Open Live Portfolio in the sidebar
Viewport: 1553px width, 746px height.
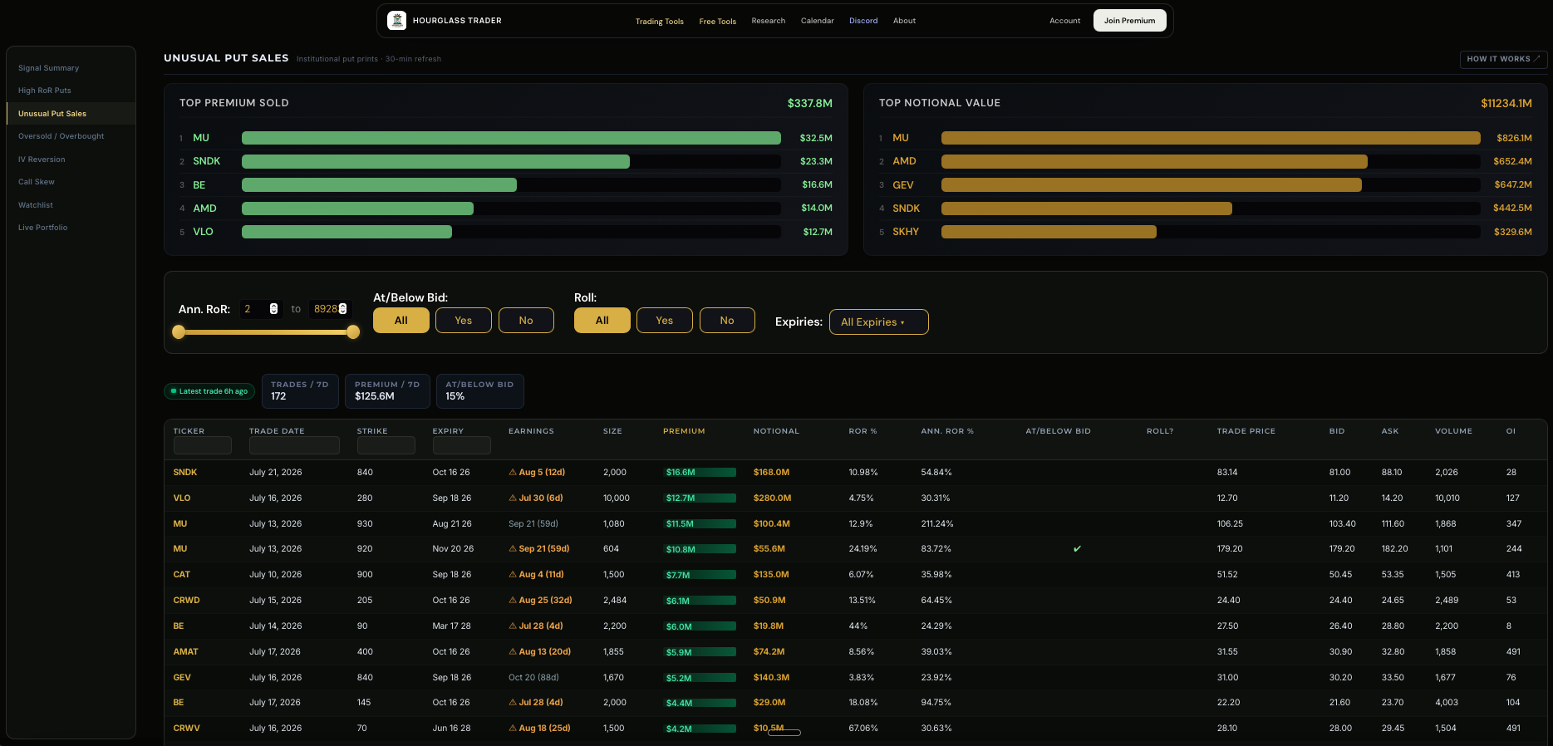(43, 228)
